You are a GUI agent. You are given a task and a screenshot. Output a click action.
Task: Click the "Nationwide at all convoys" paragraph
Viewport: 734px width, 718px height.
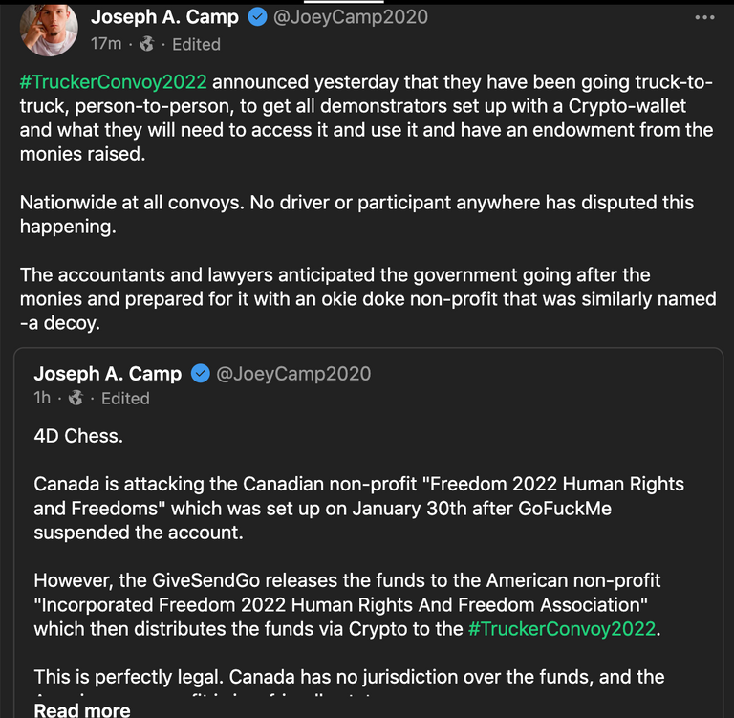pyautogui.click(x=356, y=214)
